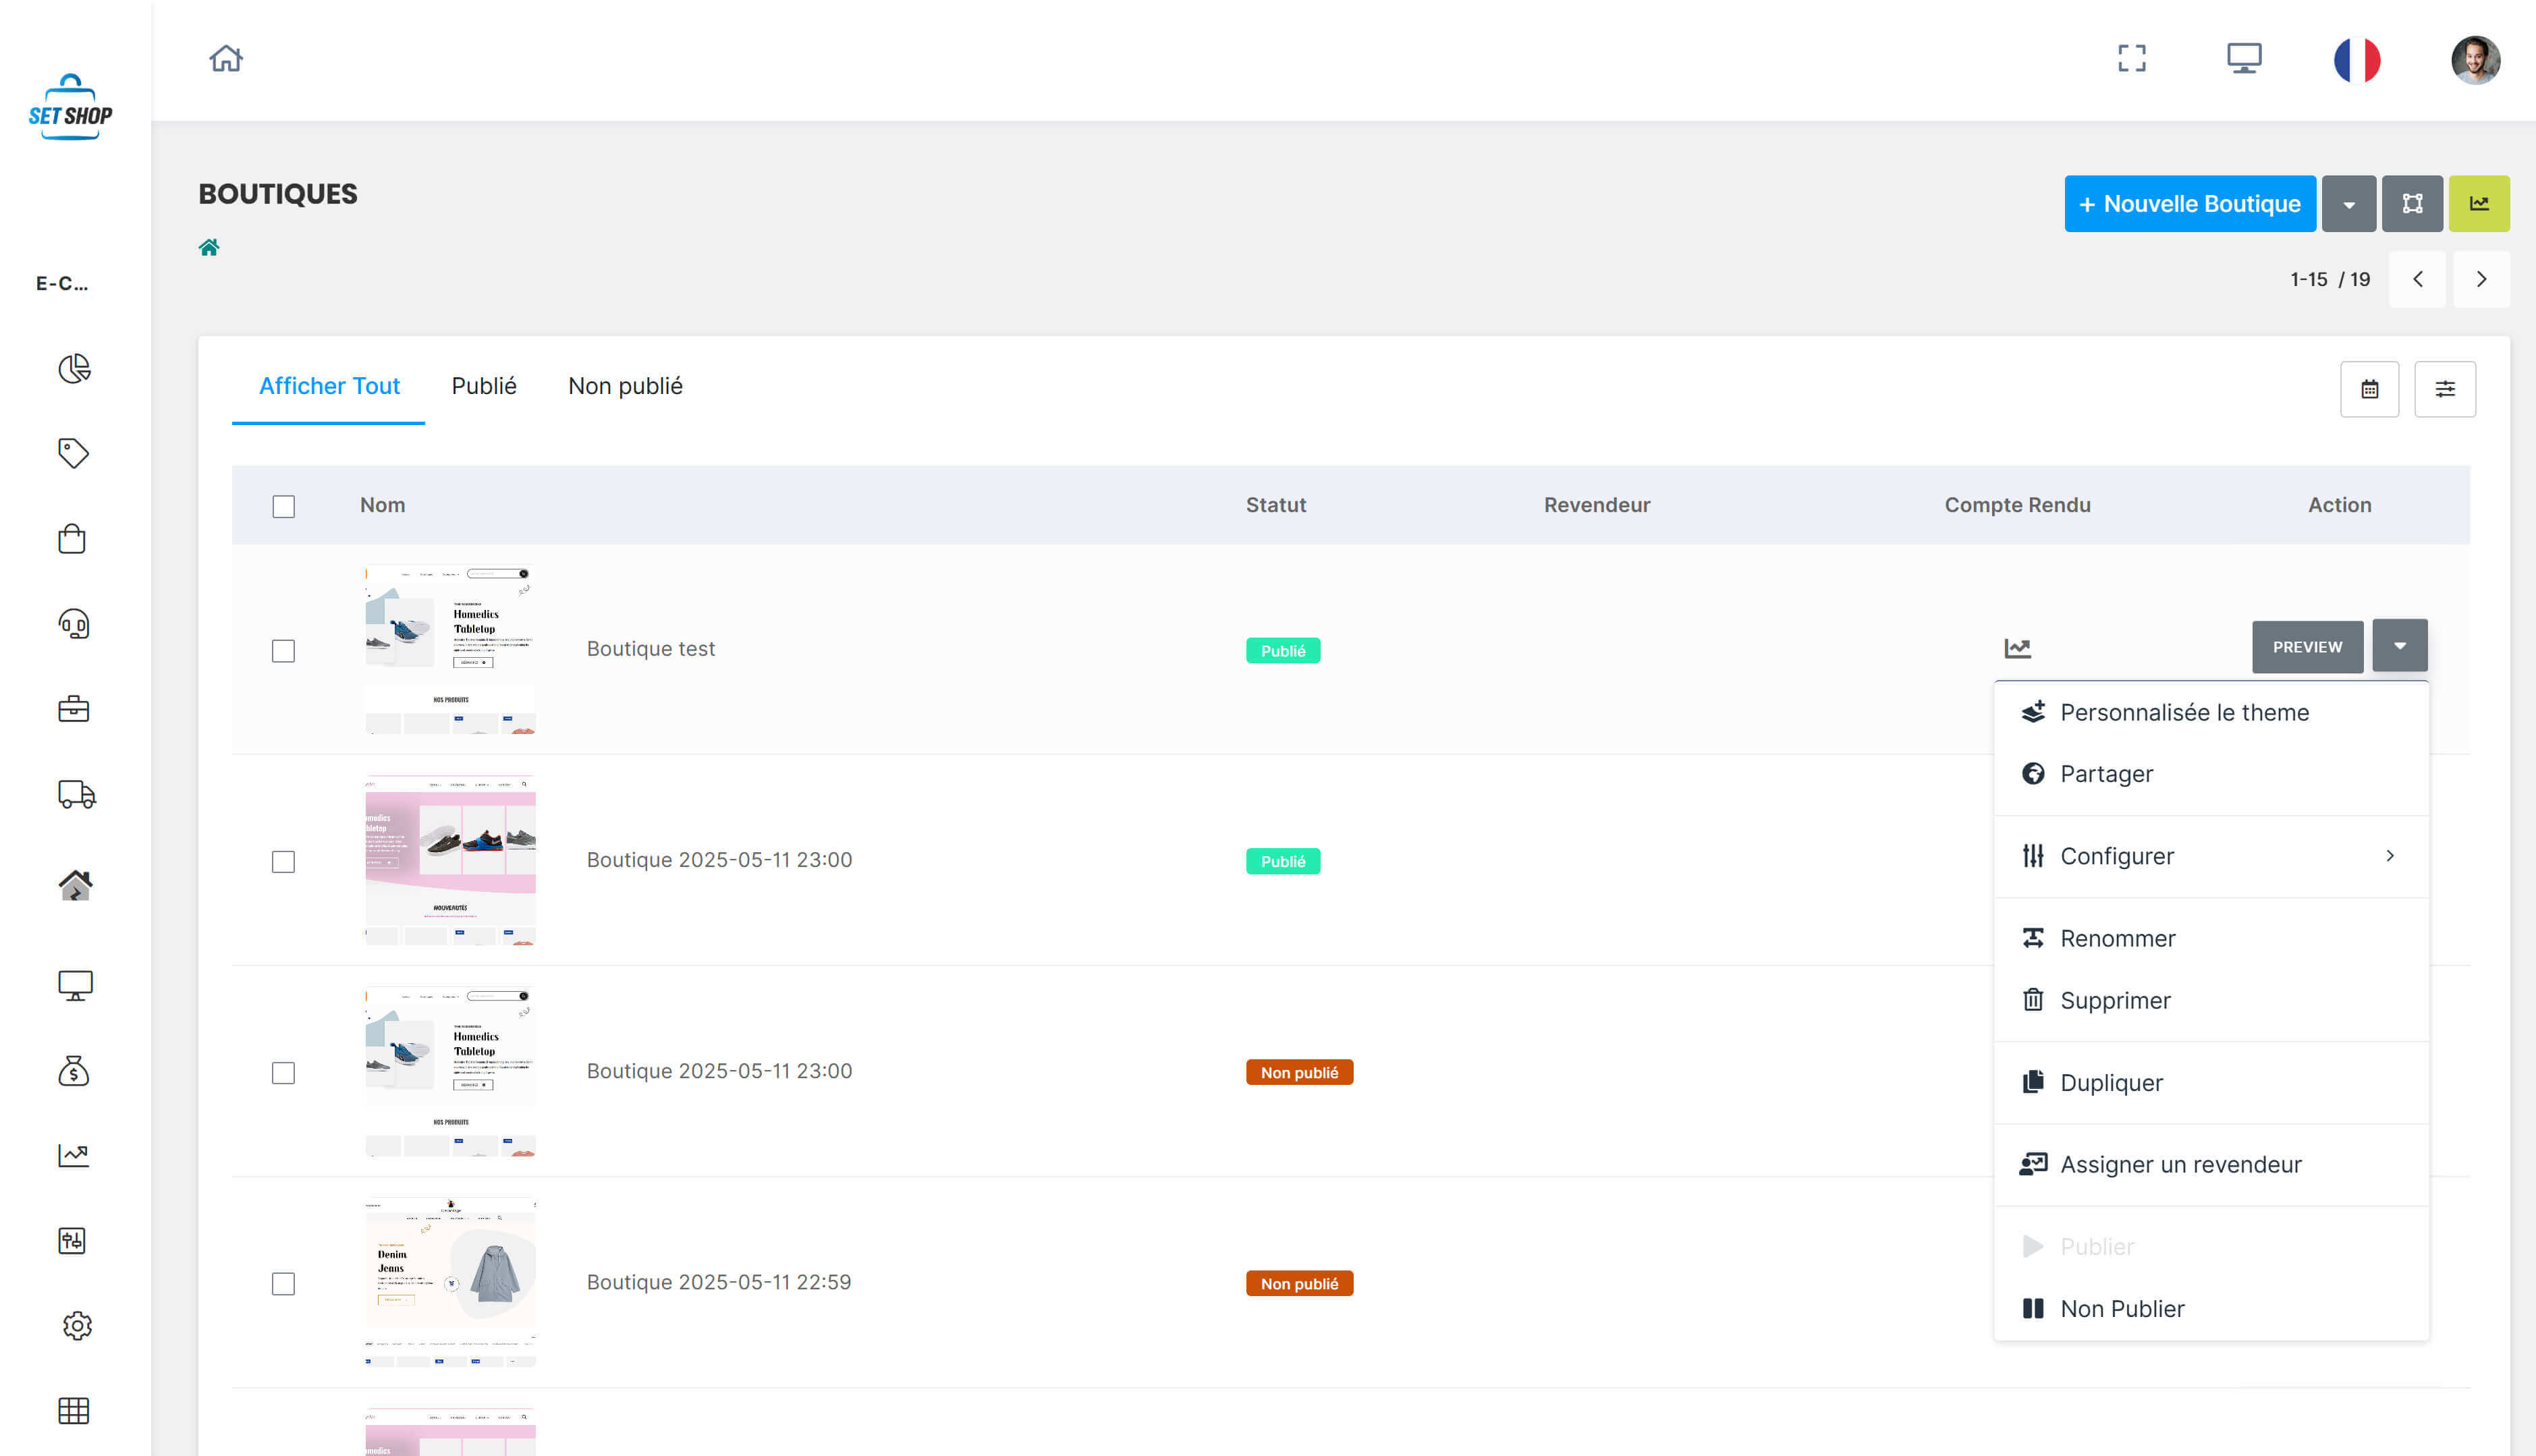Check the select-all checkbox in the table header
Image resolution: width=2536 pixels, height=1456 pixels.
tap(283, 506)
